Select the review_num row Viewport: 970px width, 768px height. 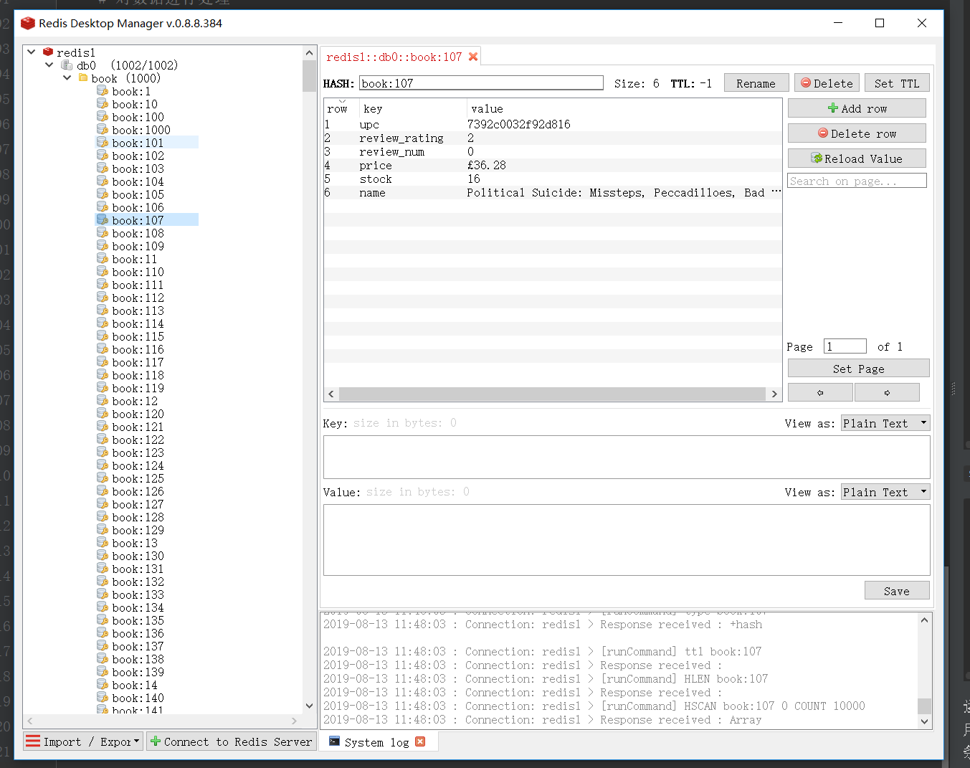coord(553,152)
